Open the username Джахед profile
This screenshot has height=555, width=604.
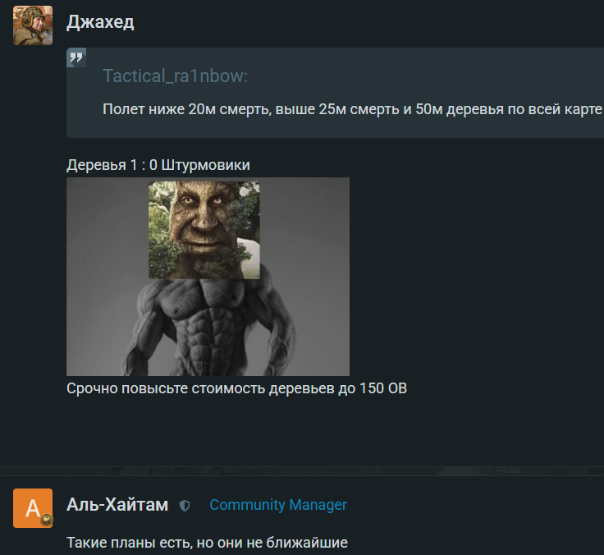pos(100,22)
